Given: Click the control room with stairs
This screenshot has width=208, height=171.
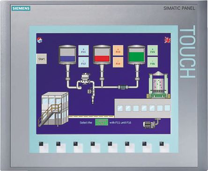Looking at the screenshot, I should pyautogui.click(x=53, y=109).
